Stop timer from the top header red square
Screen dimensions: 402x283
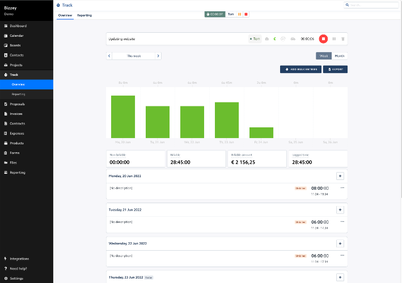tap(246, 14)
